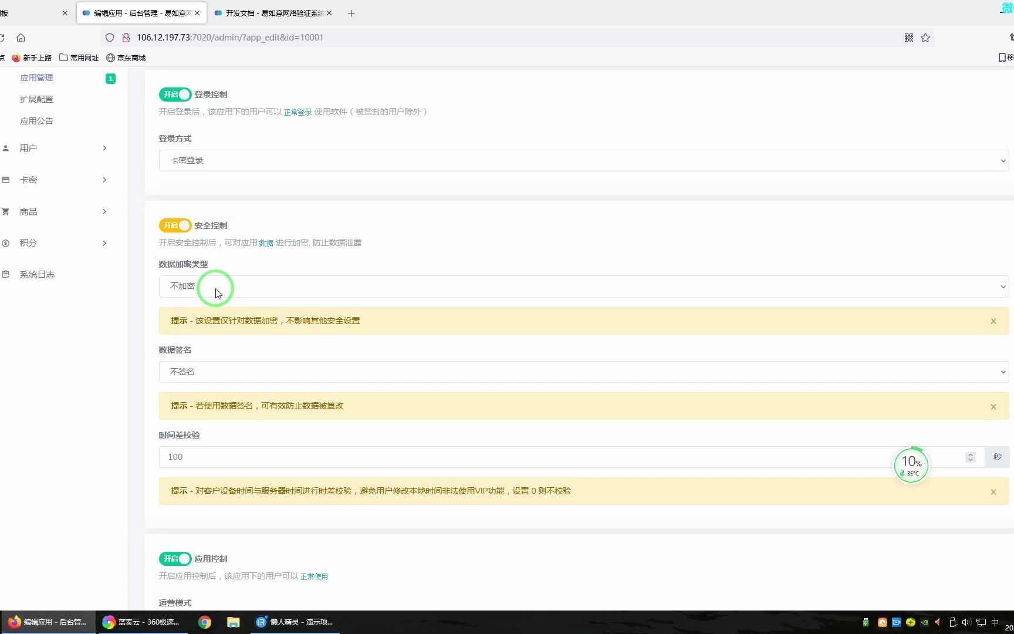Click the address bar URL
Viewport: 1014px width, 634px height.
(230, 38)
